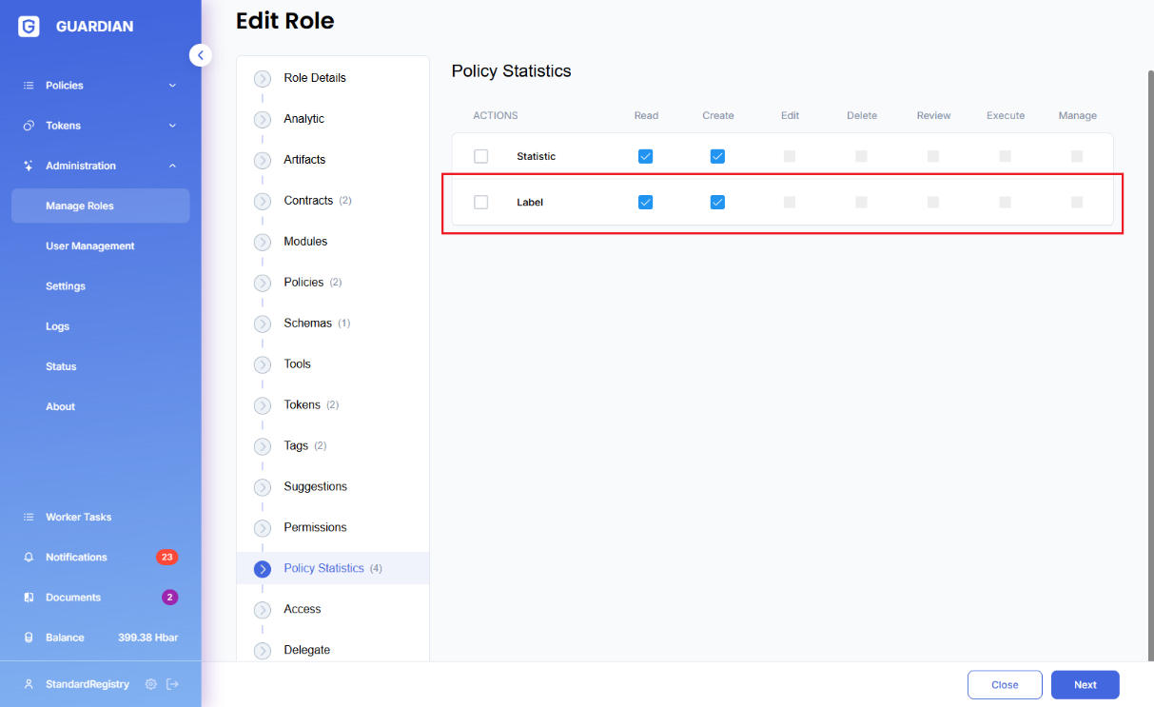Click the Guardian logo icon

(x=29, y=27)
